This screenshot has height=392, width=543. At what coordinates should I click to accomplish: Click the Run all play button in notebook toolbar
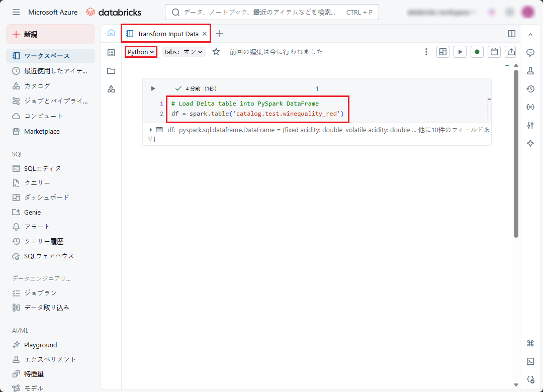point(460,52)
